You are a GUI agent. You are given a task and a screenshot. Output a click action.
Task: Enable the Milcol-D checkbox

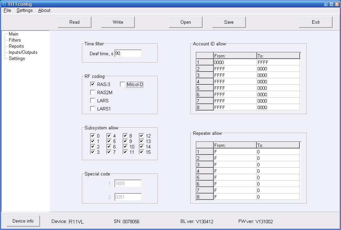(122, 84)
